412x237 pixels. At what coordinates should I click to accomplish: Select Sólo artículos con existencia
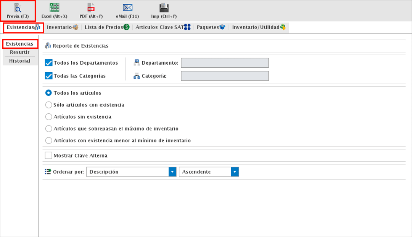pos(48,105)
